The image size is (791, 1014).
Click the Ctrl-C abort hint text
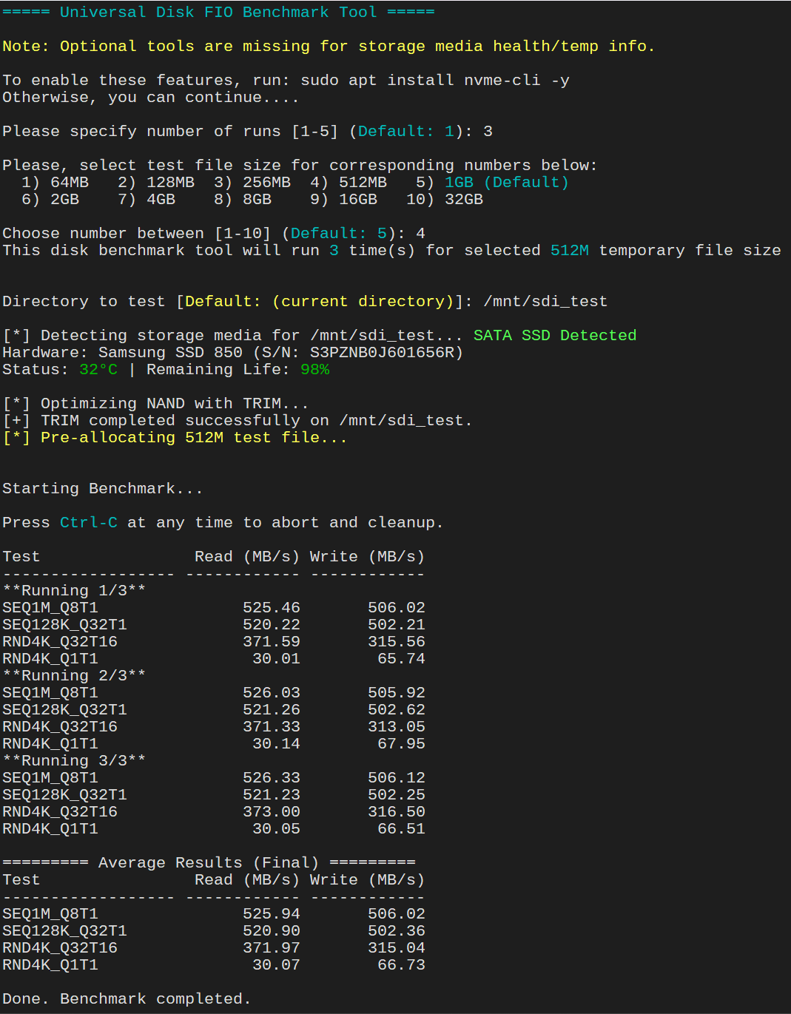(88, 522)
